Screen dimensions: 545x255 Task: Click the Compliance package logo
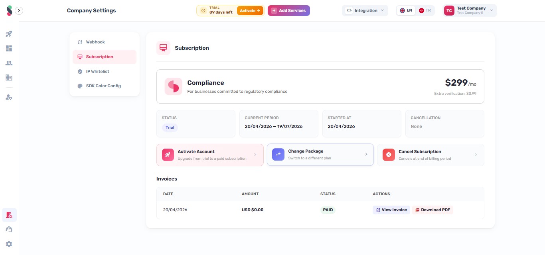tap(174, 86)
